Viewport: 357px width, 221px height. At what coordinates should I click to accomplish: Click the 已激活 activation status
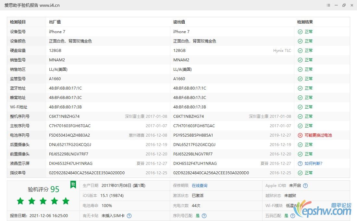pyautogui.click(x=198, y=195)
